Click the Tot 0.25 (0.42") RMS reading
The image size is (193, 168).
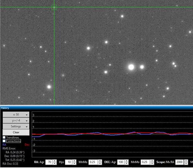15,160
